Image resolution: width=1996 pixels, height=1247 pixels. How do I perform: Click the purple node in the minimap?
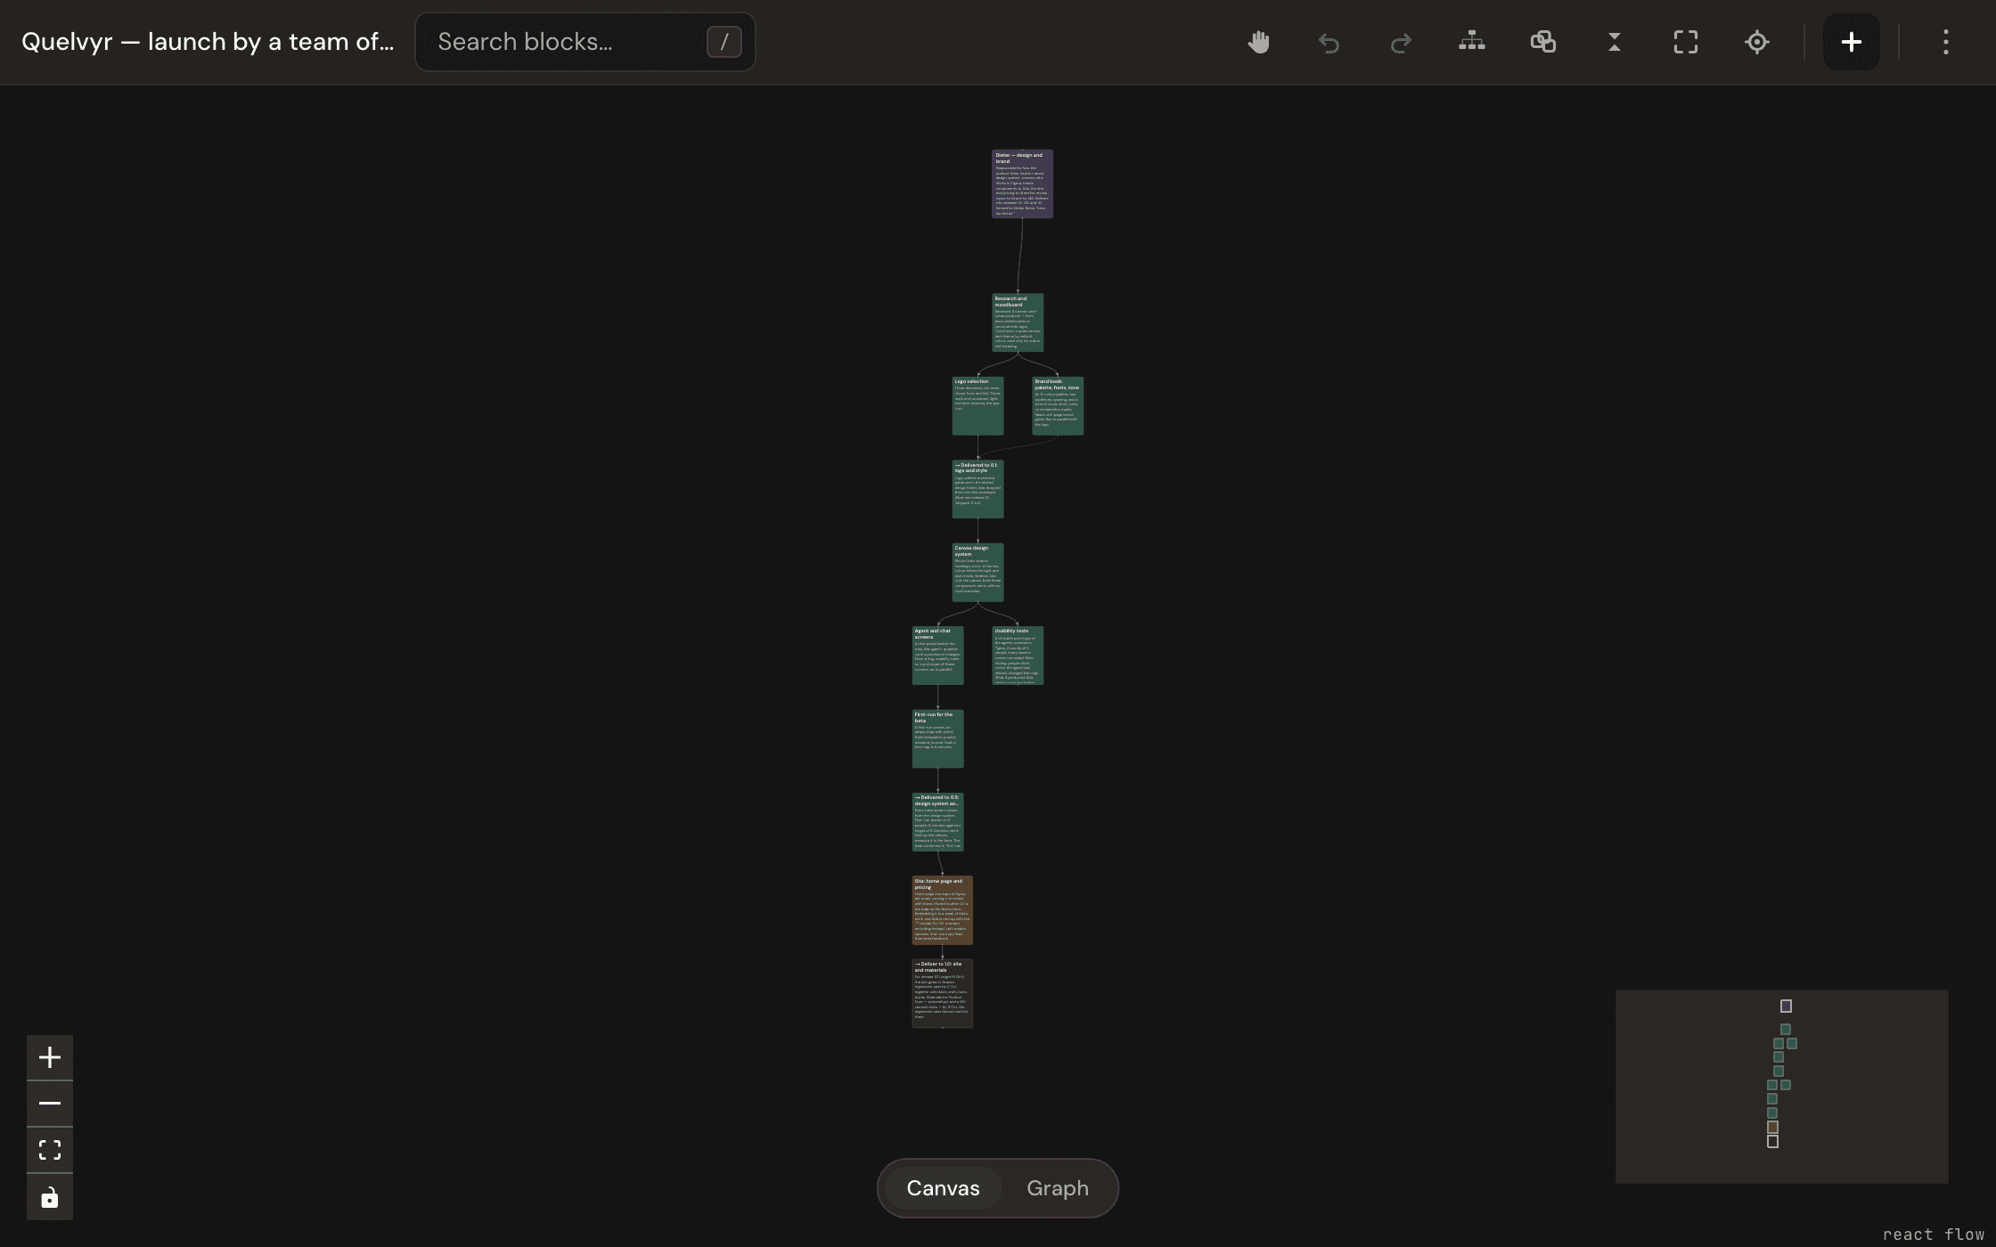click(1786, 1007)
